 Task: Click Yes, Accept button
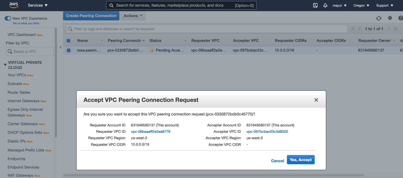point(300,160)
